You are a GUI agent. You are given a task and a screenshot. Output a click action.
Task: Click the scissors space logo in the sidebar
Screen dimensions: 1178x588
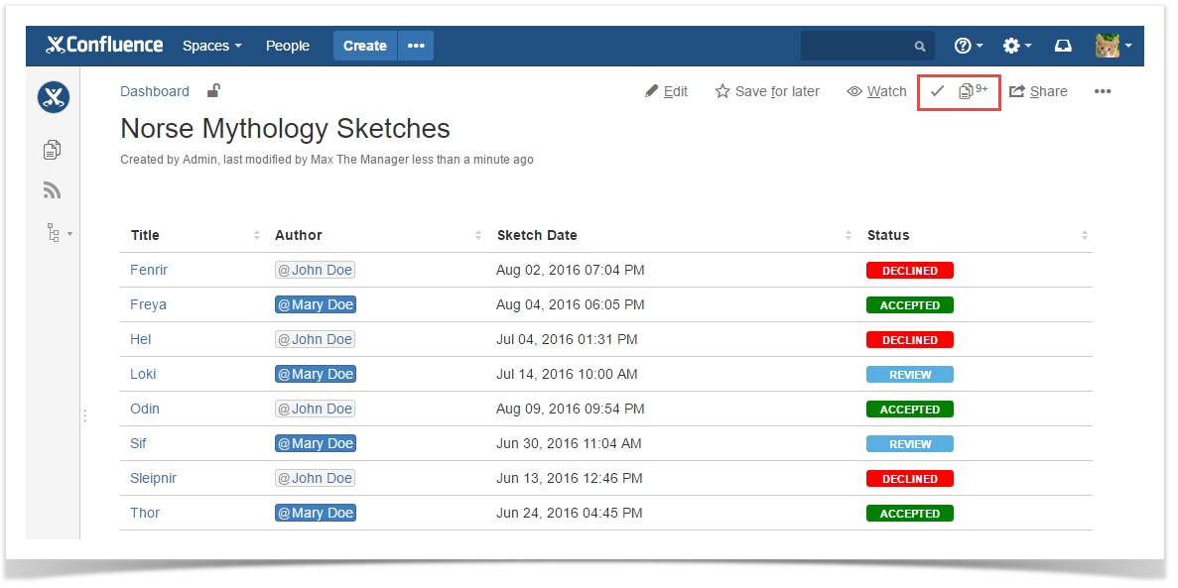click(x=53, y=97)
